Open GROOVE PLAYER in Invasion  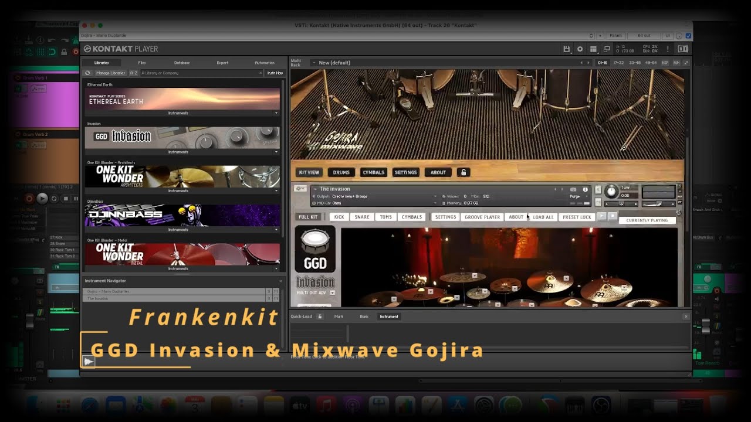[x=482, y=217]
